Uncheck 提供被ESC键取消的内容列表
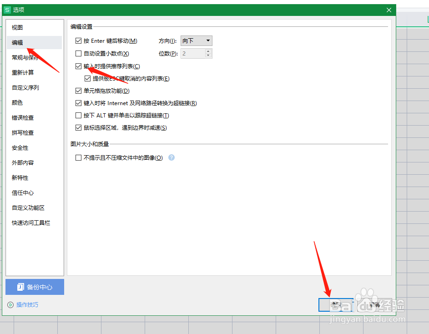This screenshot has height=334, width=429. tap(87, 78)
